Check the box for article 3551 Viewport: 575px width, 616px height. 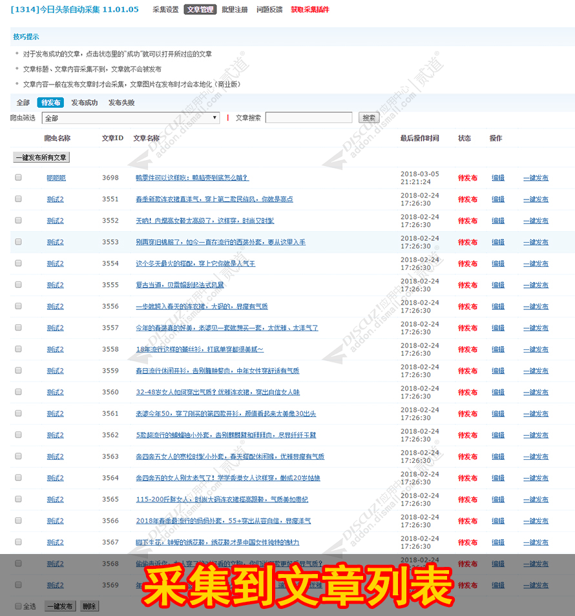[x=18, y=199]
